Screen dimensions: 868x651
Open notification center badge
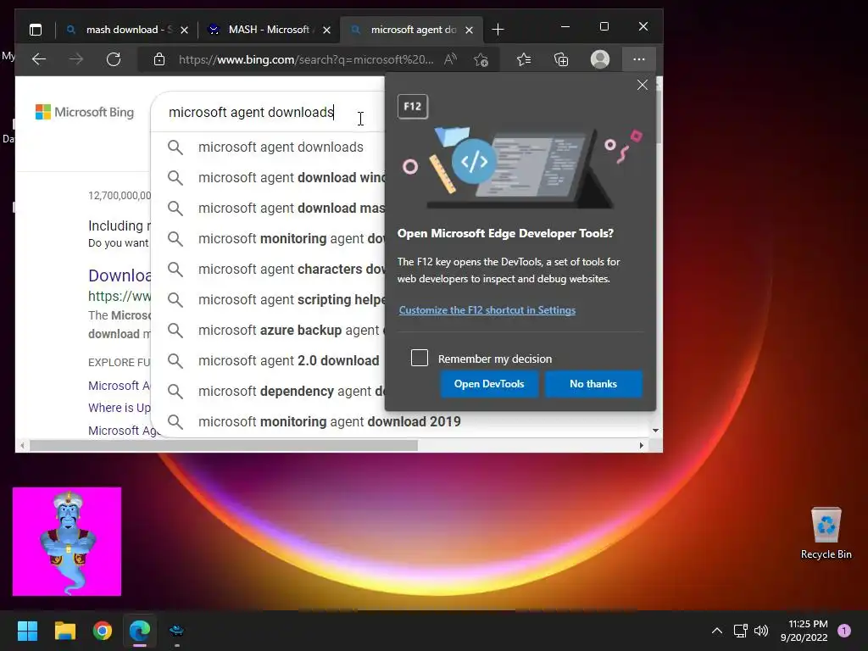coord(844,631)
